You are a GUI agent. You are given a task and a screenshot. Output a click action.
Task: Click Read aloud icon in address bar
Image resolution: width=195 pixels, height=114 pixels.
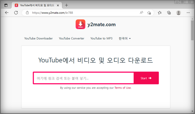tap(142, 13)
